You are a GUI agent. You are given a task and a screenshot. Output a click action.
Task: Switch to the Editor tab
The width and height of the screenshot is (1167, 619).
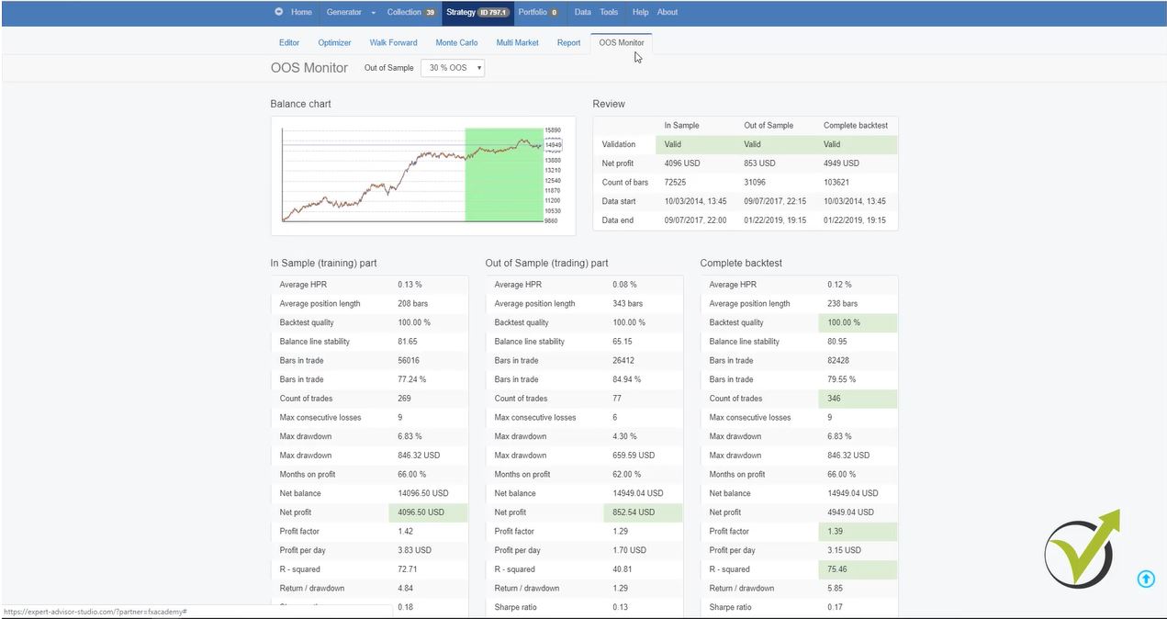(x=288, y=42)
